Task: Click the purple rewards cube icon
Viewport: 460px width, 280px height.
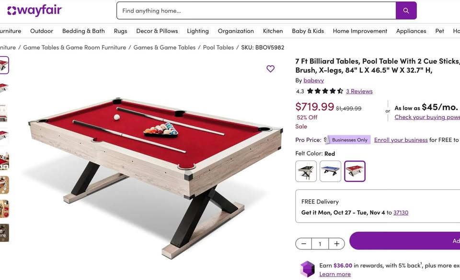Action: (307, 269)
